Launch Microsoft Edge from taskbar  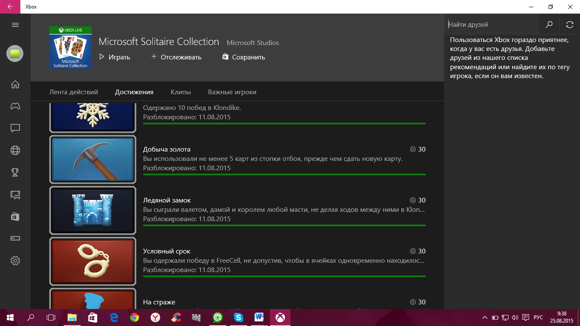tap(114, 318)
